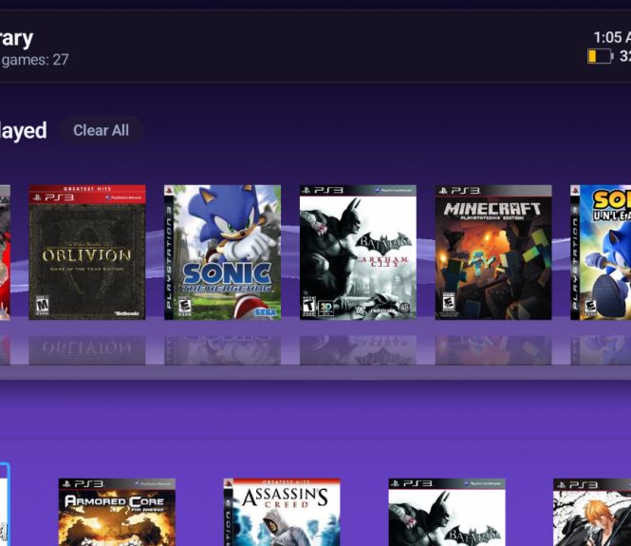The height and width of the screenshot is (546, 631).
Task: Click the Clear All button
Action: tap(101, 130)
